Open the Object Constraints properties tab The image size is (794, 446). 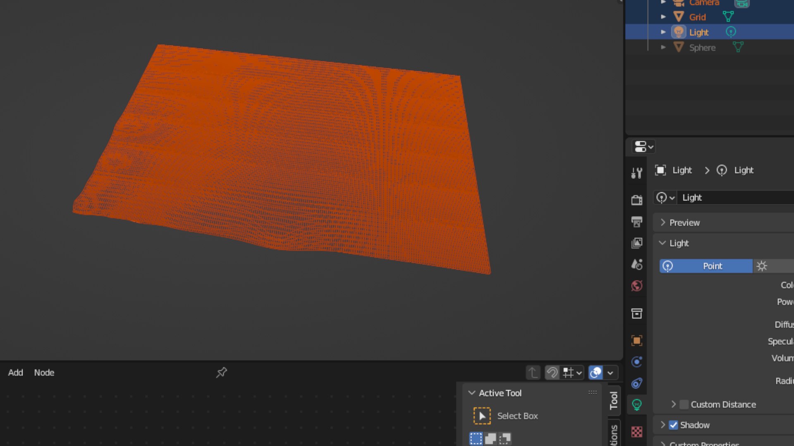point(637,383)
